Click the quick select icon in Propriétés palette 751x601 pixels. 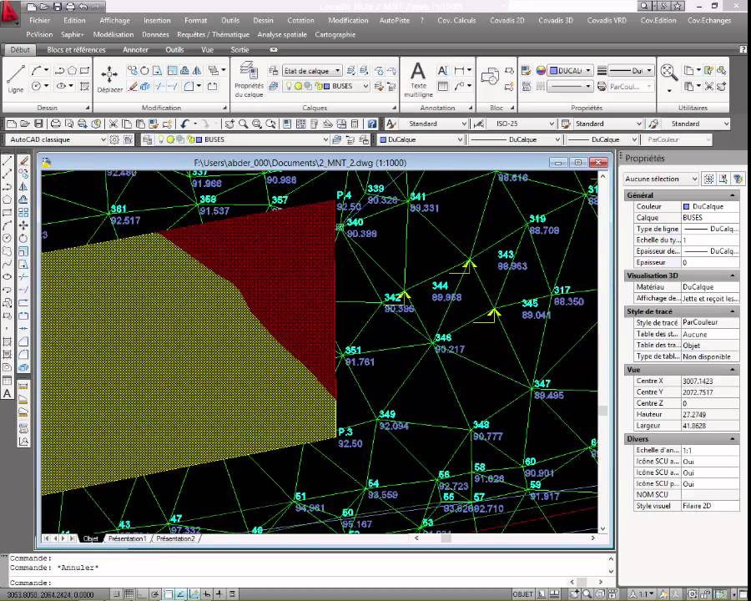[x=738, y=179]
